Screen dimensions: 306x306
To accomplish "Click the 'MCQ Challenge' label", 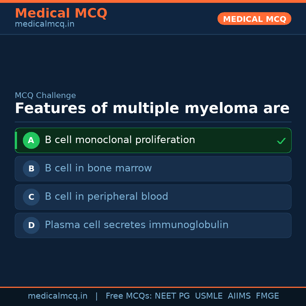I will click(45, 95).
